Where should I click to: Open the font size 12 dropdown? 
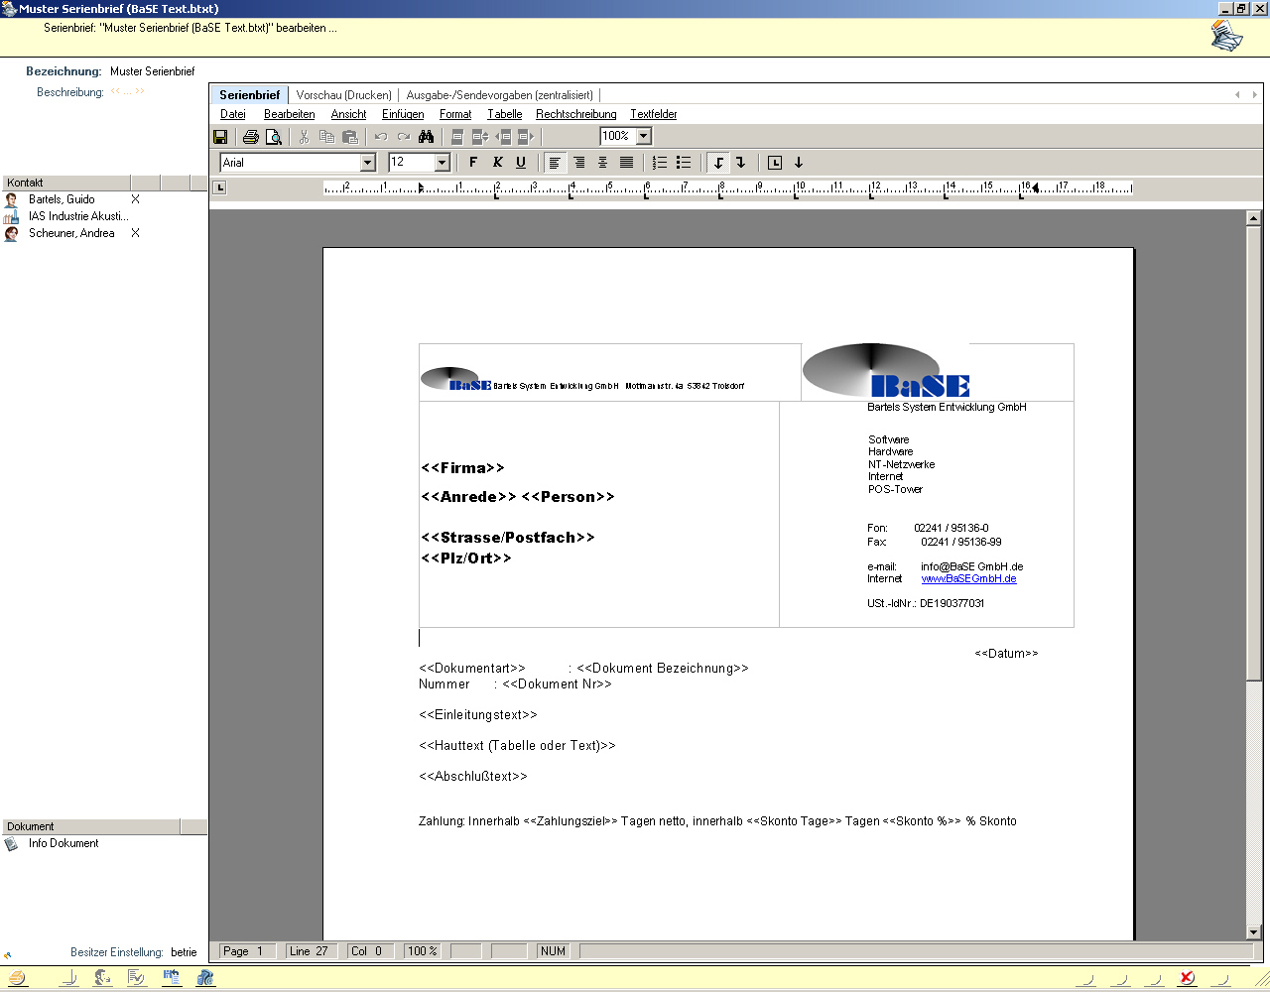tap(443, 163)
